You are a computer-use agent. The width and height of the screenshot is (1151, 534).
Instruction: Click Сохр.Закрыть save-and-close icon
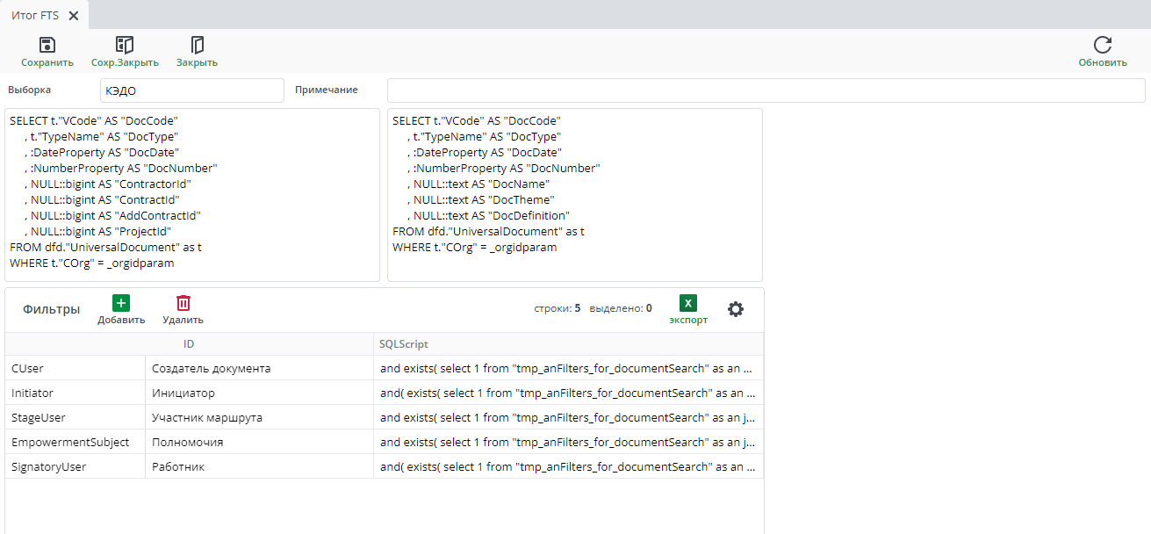click(x=125, y=45)
